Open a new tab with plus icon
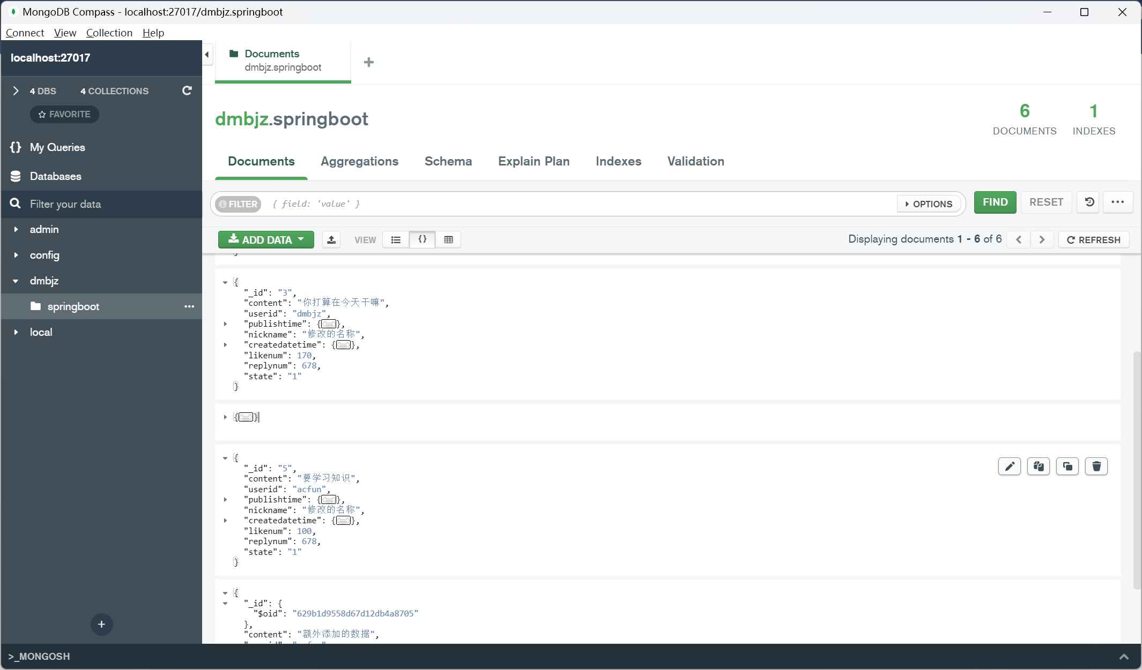This screenshot has width=1142, height=670. pos(369,62)
